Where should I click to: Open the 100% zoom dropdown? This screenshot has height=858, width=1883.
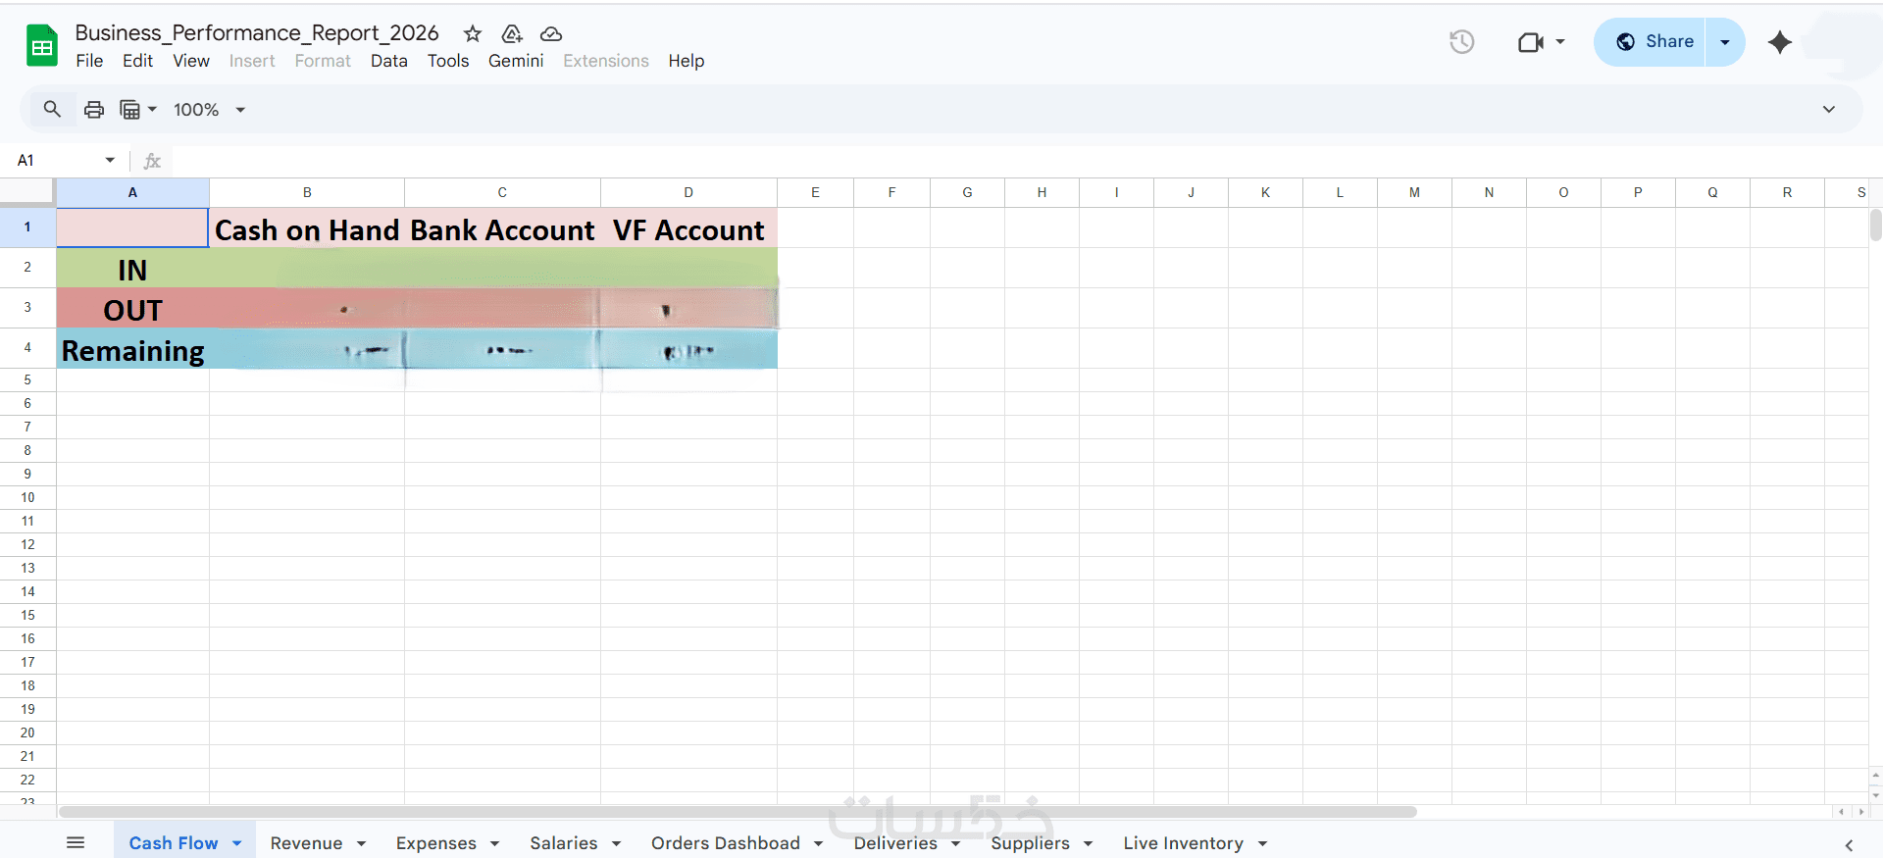point(209,110)
